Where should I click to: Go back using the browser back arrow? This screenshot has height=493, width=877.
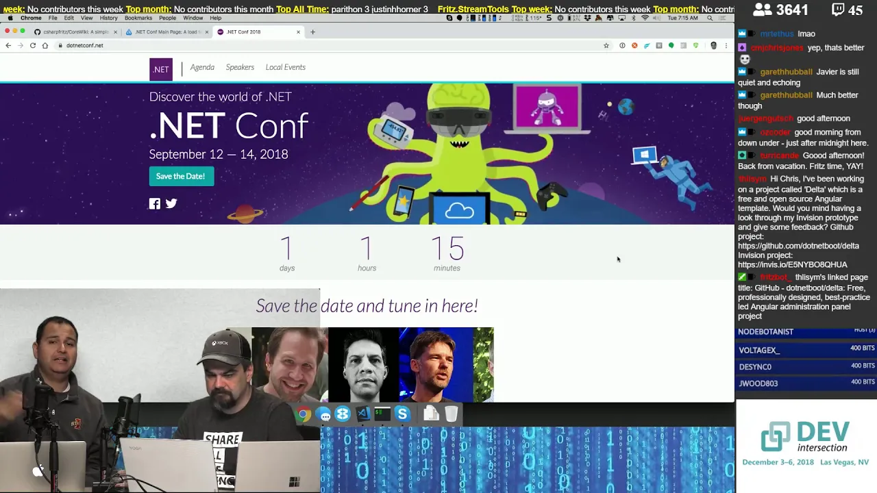click(8, 45)
